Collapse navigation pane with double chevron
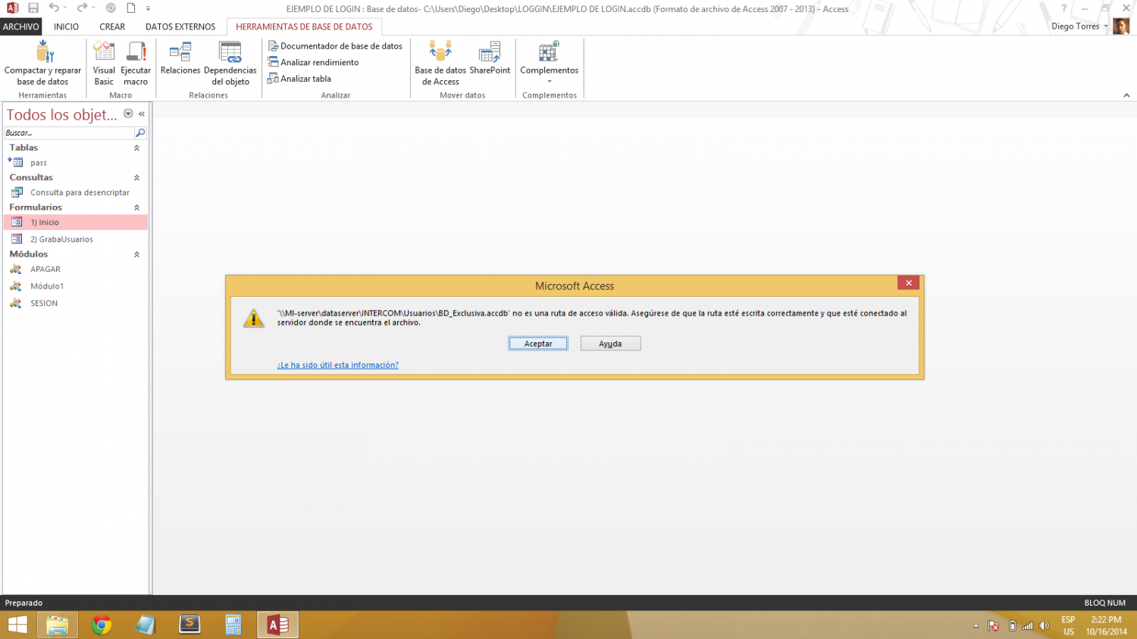 coord(142,114)
